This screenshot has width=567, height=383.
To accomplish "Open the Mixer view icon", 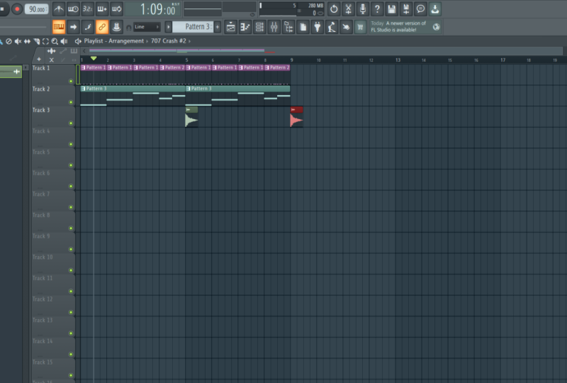I will tap(274, 27).
